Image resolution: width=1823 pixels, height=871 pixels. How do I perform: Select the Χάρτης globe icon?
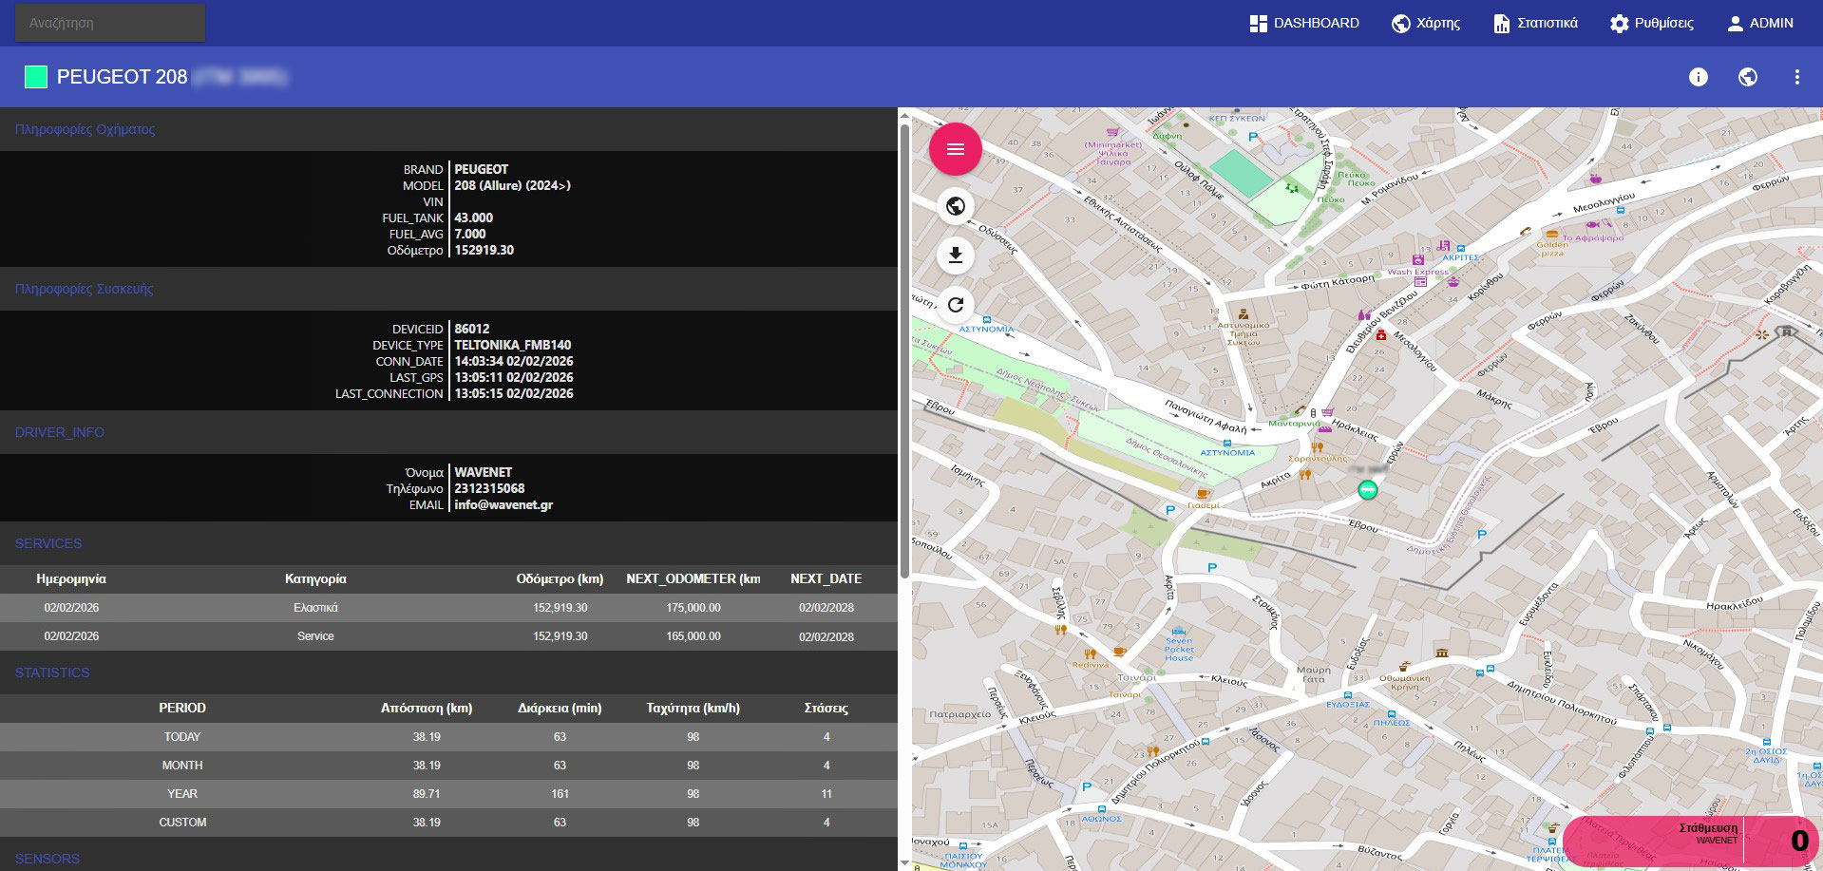(x=1399, y=22)
